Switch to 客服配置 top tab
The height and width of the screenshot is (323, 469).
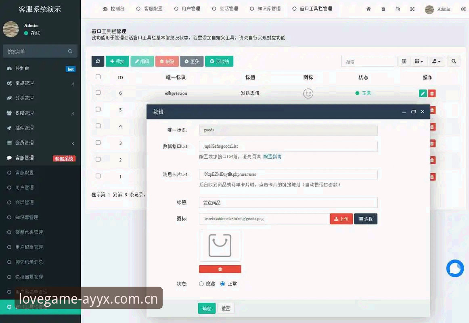[x=149, y=8]
